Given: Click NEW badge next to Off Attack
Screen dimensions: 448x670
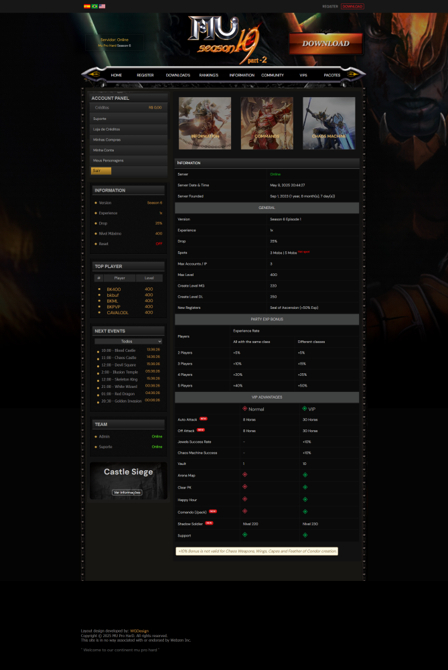Looking at the screenshot, I should click(x=201, y=430).
